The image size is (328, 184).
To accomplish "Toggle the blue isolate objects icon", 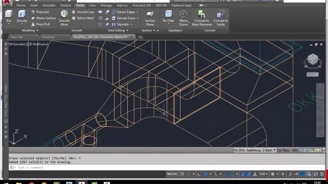I will click(302, 174).
